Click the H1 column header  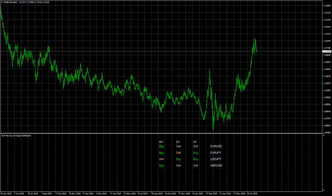(x=195, y=142)
